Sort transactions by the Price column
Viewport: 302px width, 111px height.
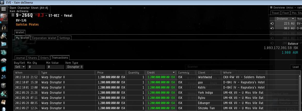(x=111, y=73)
